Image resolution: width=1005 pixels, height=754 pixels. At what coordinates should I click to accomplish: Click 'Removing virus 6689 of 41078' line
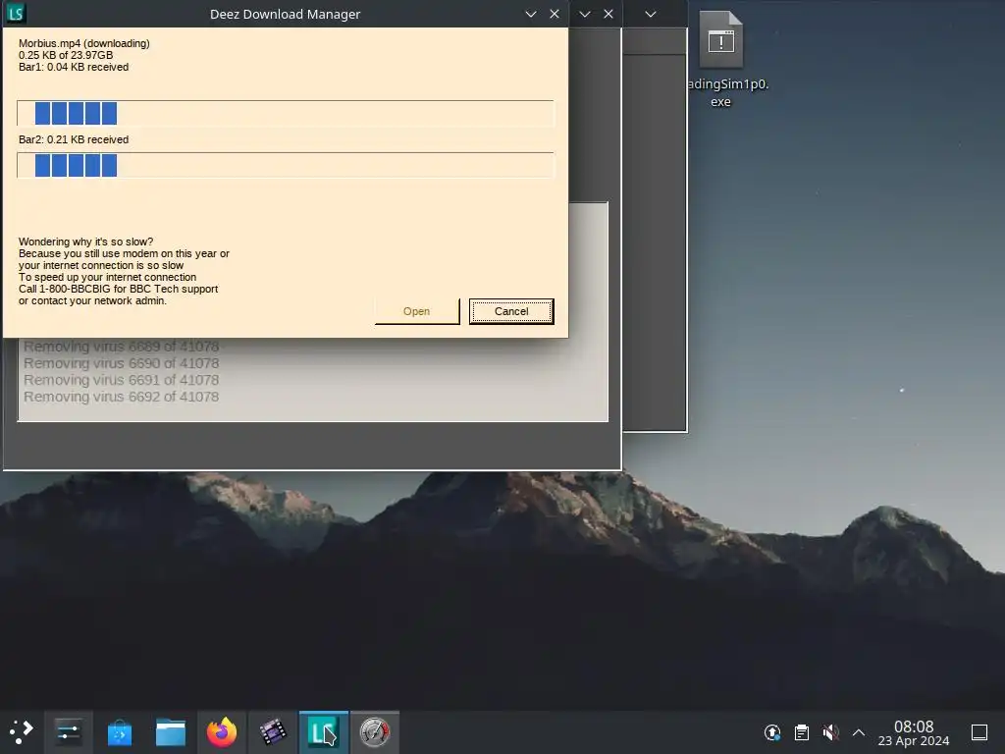[x=121, y=347]
